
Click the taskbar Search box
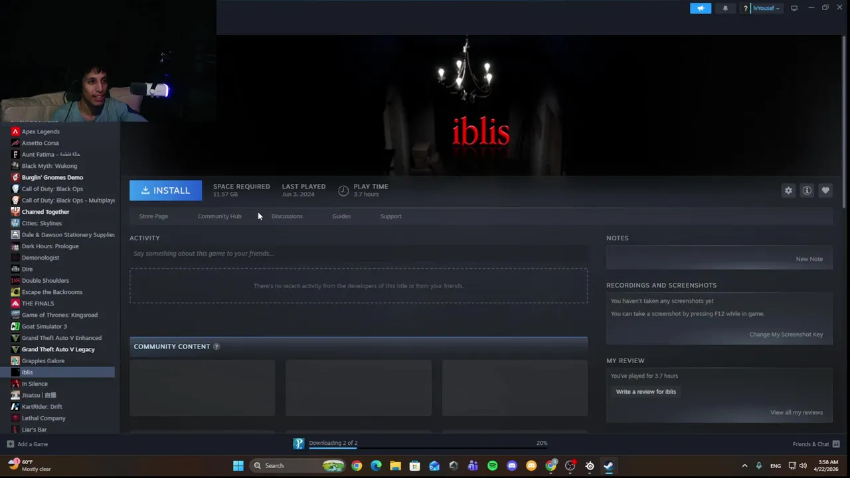point(298,465)
